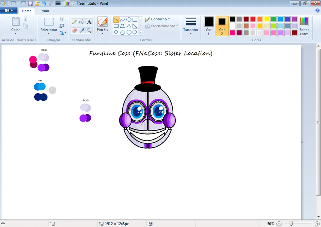The width and height of the screenshot is (321, 227).
Task: Choose the Diamond shape in Formas gallery
Action: (116, 32)
